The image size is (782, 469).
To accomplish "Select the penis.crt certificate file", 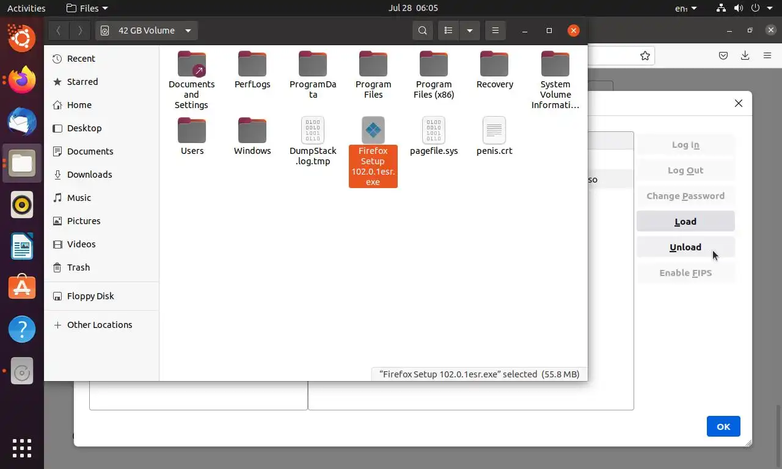I will [494, 136].
